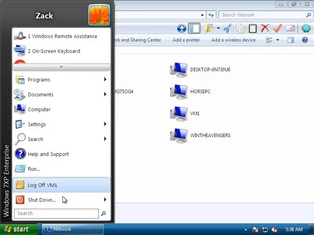Open the Run... dialog
Screen dimensions: 314x235
point(61,169)
